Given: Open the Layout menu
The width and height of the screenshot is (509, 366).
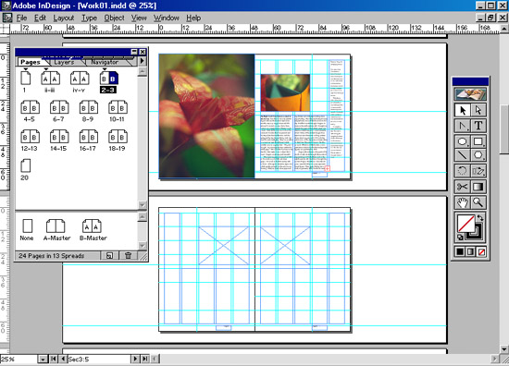Looking at the screenshot, I should coord(64,18).
